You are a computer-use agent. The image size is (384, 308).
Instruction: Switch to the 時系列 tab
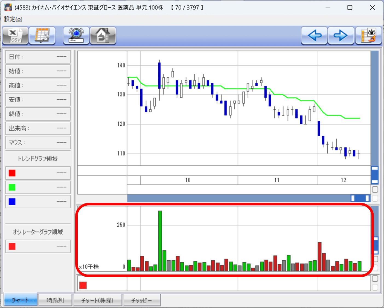tap(55, 300)
